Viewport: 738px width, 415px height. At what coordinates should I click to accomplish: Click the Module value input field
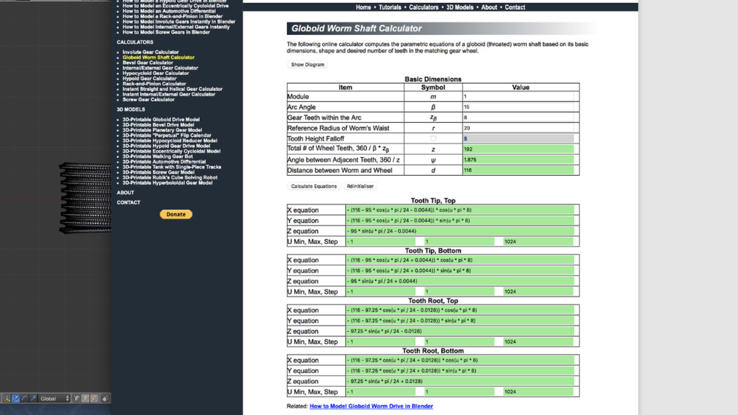[x=518, y=97]
